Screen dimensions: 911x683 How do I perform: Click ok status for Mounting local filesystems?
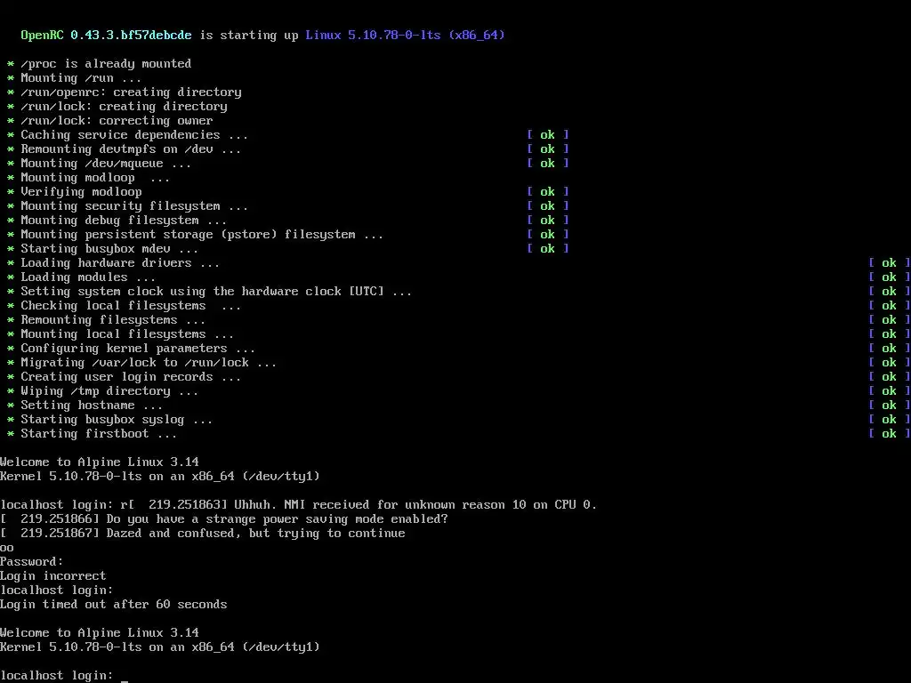click(x=889, y=334)
